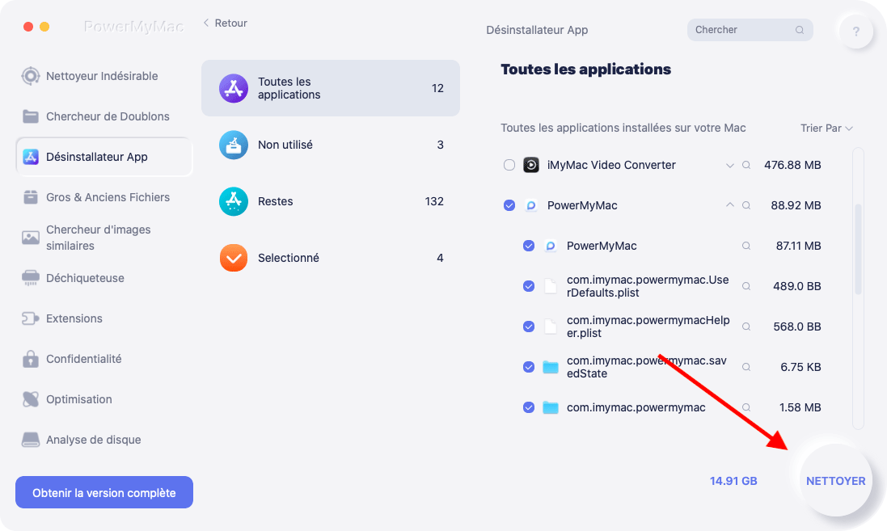Click the Analyse de disque icon
The width and height of the screenshot is (887, 531).
click(x=31, y=440)
